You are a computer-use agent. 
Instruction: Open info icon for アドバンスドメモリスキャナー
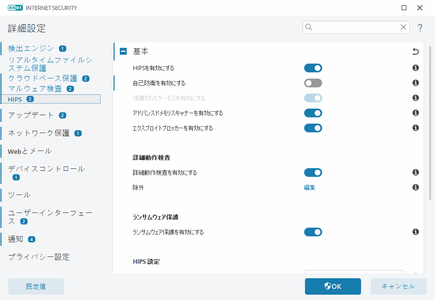(x=415, y=113)
